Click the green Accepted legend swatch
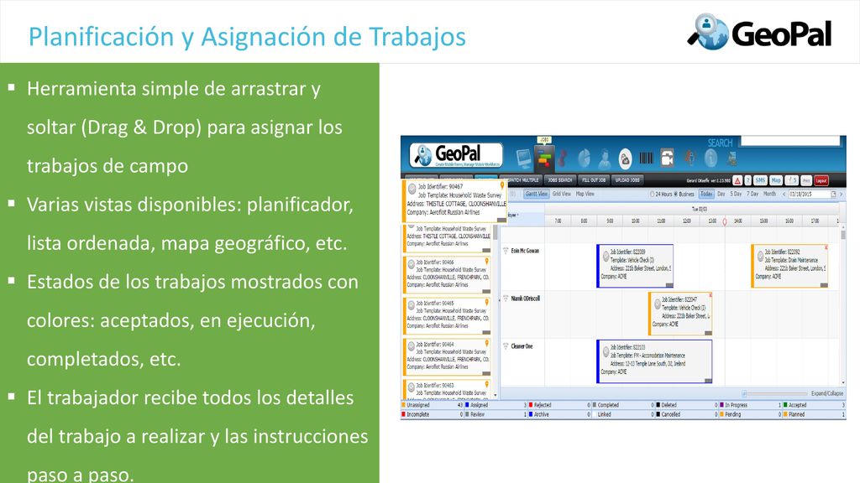 coord(785,405)
